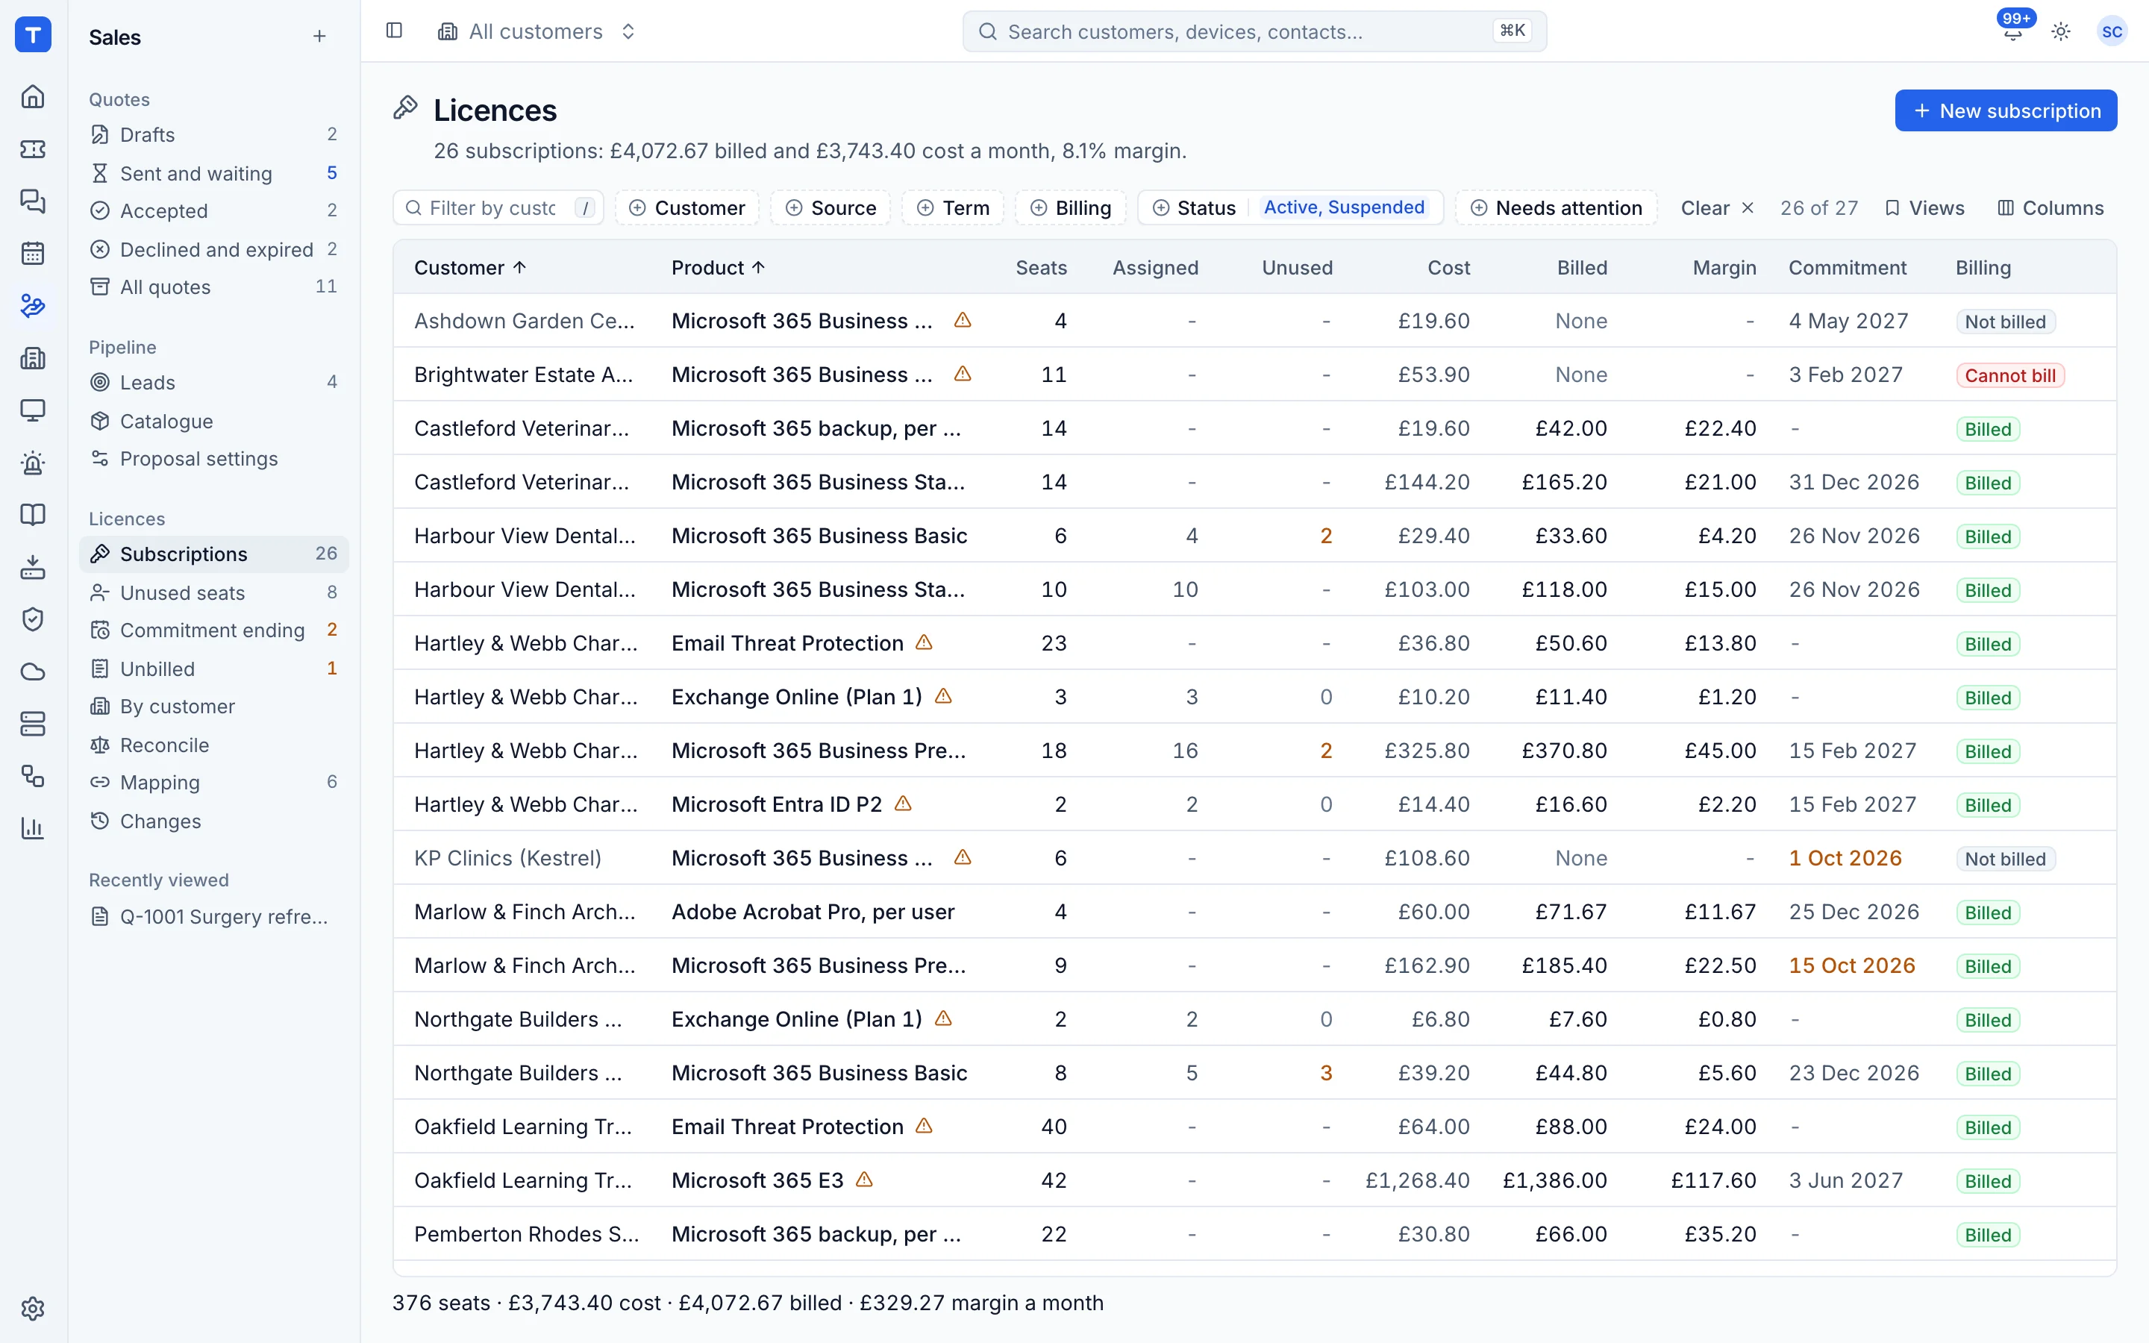
Task: Toggle the sidebar panel icon
Action: tap(394, 31)
